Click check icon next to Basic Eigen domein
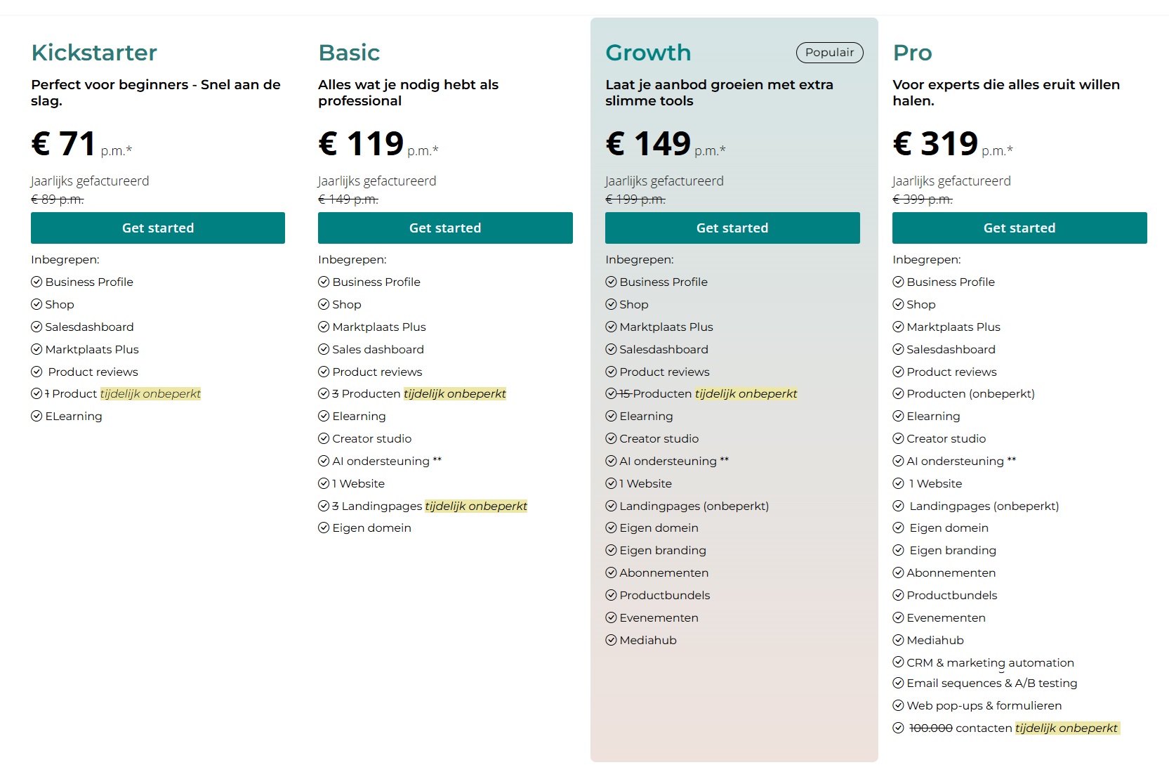 (324, 528)
